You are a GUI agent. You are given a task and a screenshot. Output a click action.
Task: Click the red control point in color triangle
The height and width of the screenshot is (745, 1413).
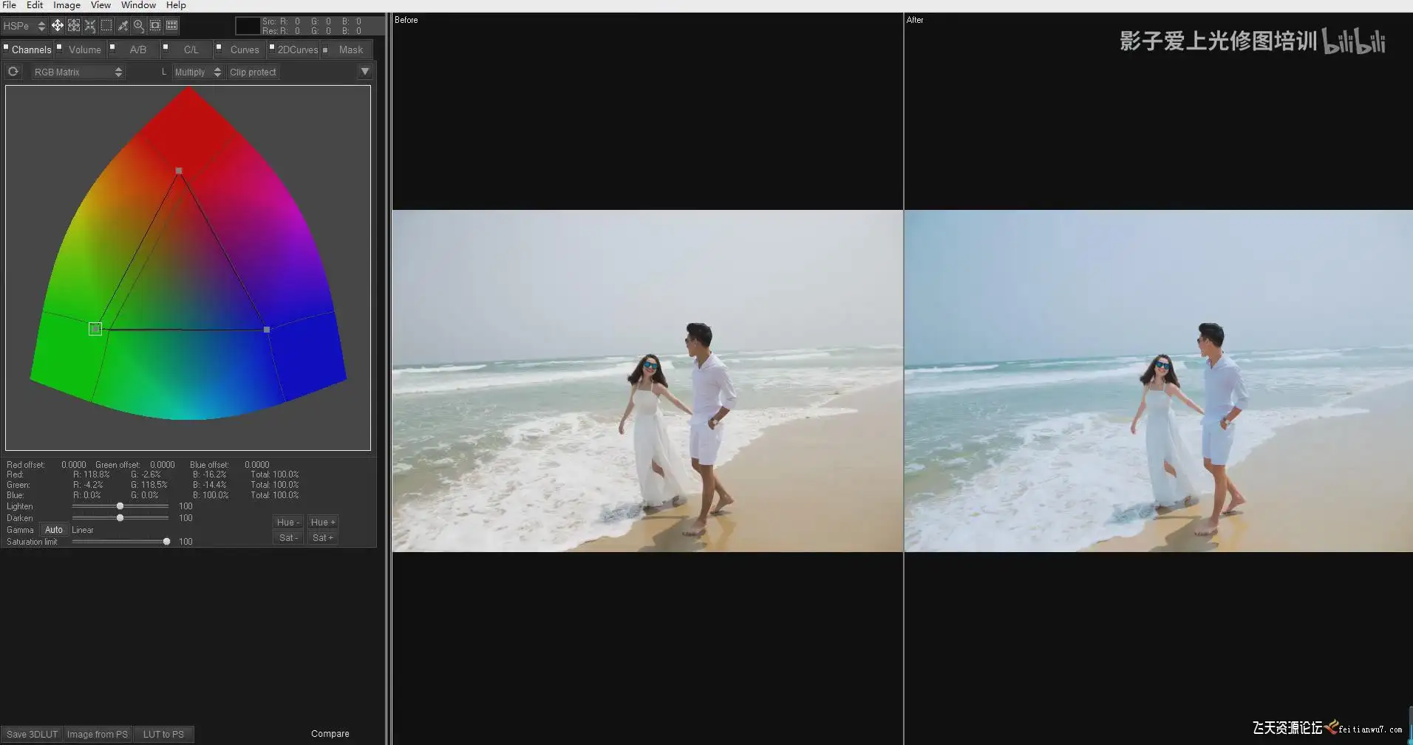(x=179, y=171)
